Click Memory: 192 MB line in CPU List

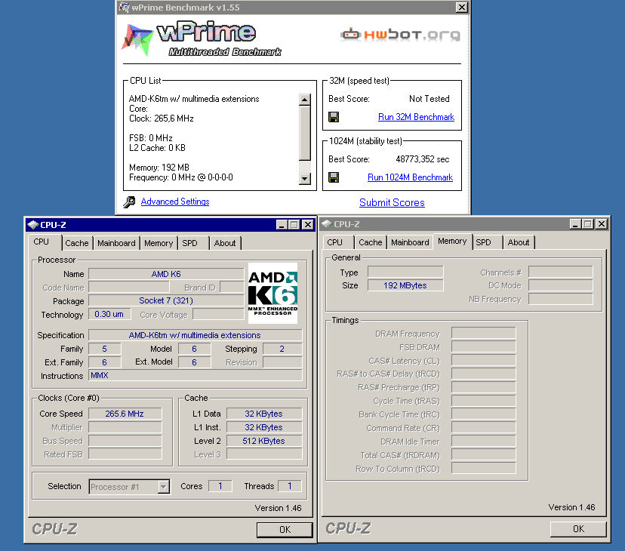pos(159,168)
